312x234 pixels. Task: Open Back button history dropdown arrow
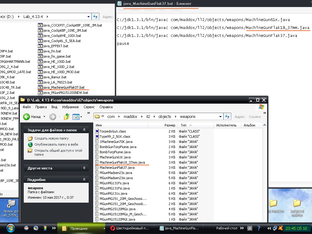point(44,117)
